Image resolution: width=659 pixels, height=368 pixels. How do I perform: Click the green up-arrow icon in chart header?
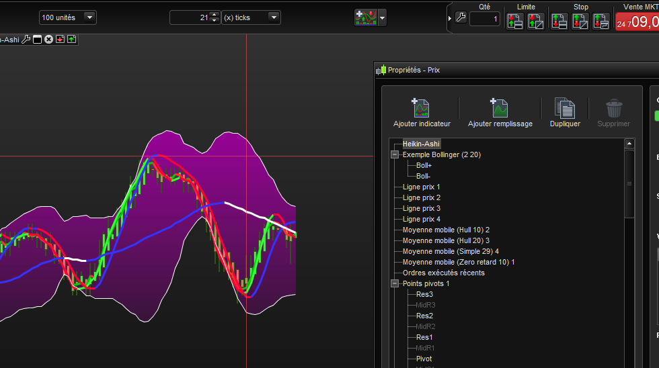pos(71,40)
